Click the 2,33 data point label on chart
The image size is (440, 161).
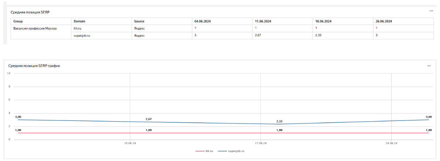tap(279, 121)
